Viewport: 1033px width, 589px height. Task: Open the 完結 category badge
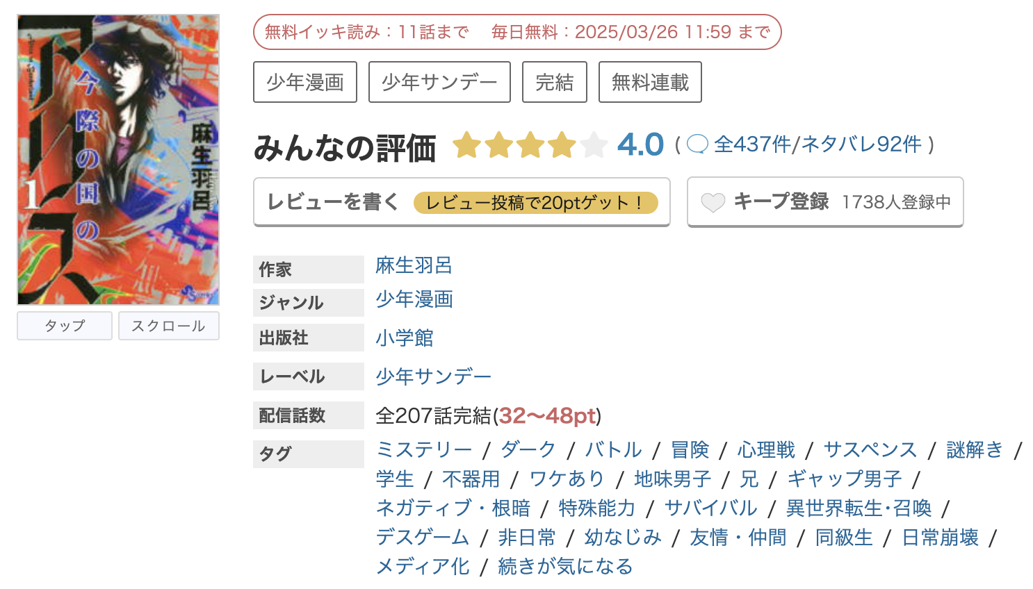[554, 81]
